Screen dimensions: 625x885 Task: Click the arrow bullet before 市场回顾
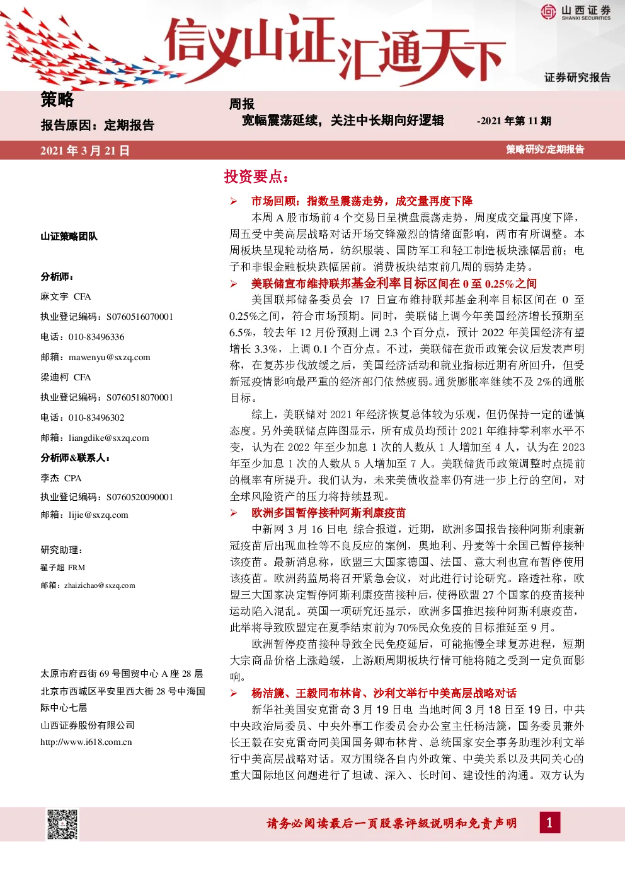point(234,201)
